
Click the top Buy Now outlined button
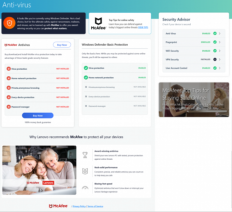(62, 45)
